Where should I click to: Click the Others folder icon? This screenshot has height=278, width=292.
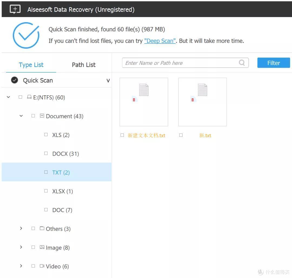[42, 228]
